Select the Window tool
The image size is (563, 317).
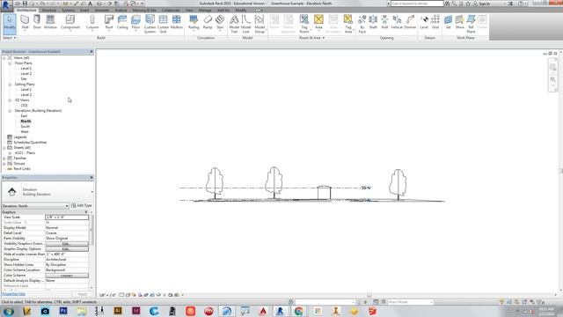click(50, 22)
